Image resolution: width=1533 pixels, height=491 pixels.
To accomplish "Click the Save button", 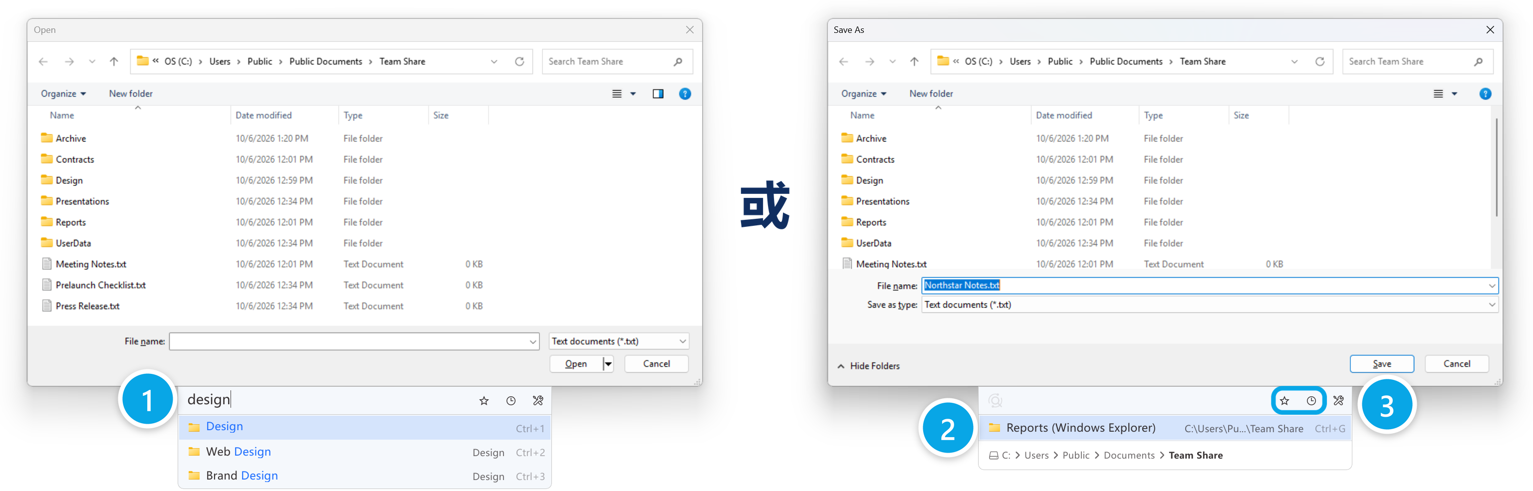I will [x=1381, y=364].
